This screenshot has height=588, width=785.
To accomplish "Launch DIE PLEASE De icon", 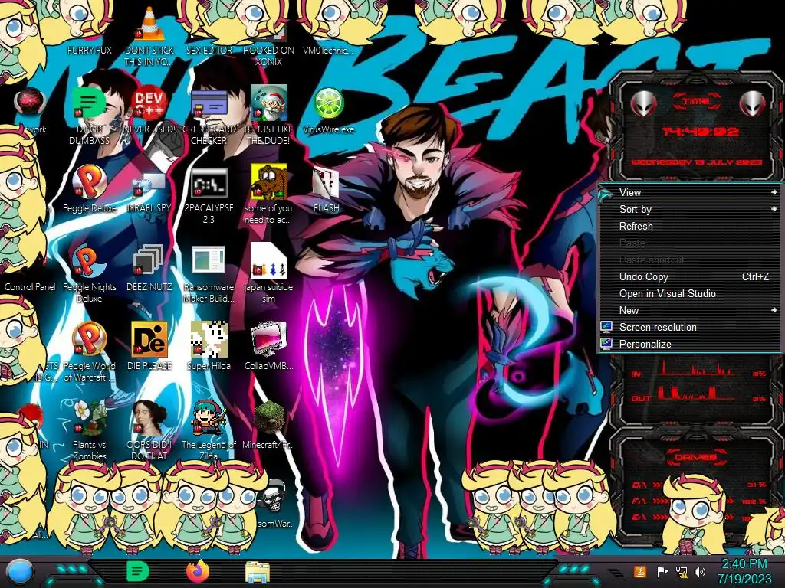I will [x=149, y=346].
